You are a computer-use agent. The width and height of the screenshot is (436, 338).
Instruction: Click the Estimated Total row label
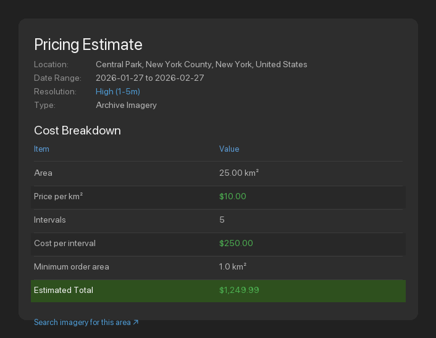tap(63, 290)
